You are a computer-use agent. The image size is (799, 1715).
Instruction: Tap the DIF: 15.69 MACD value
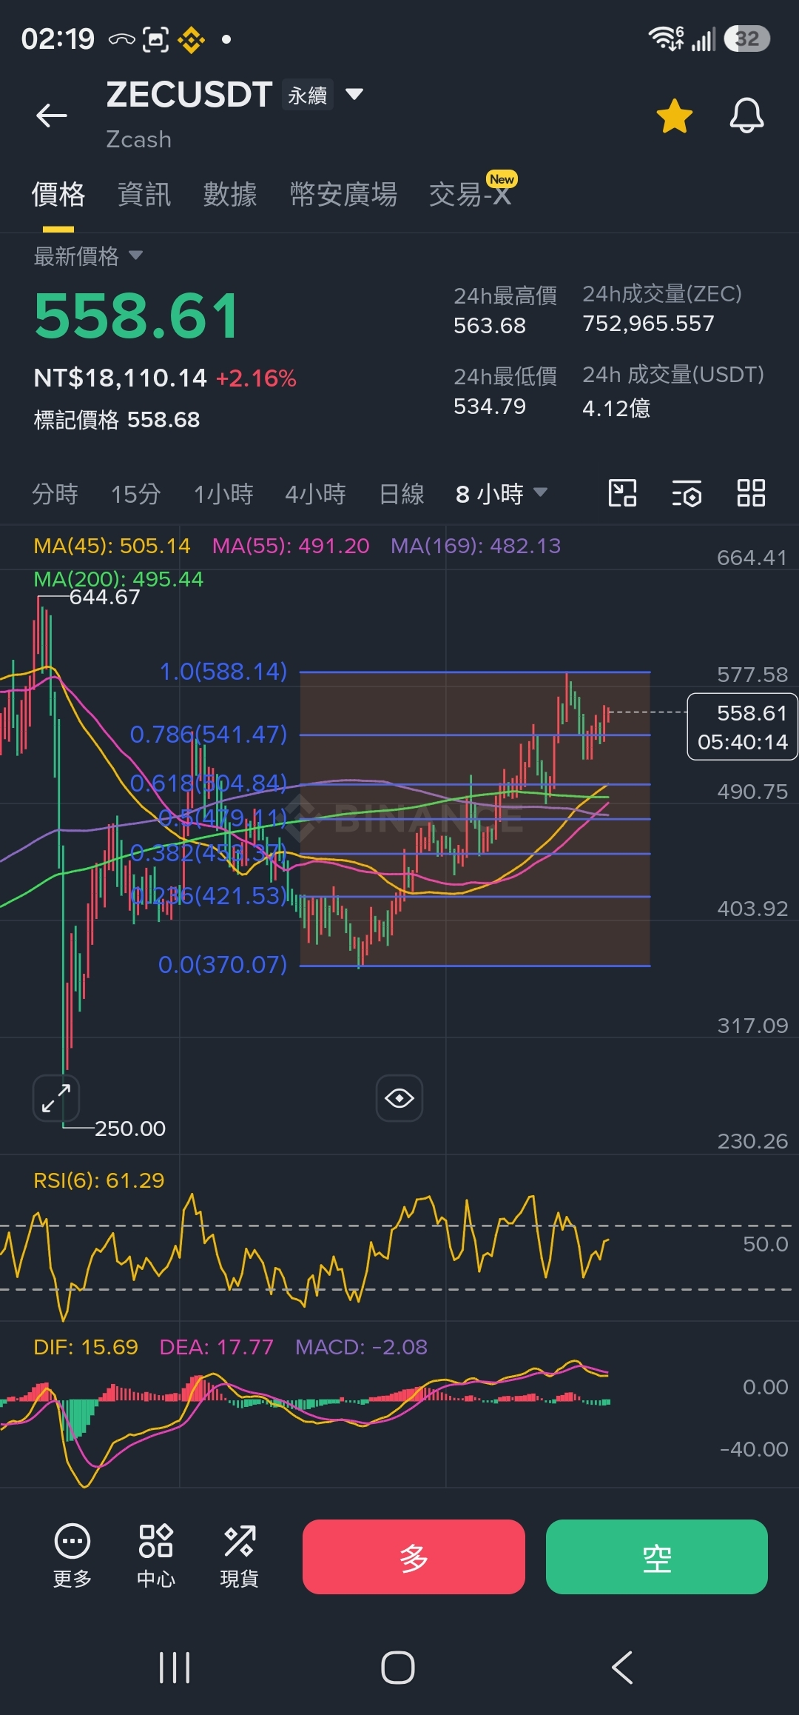(86, 1347)
